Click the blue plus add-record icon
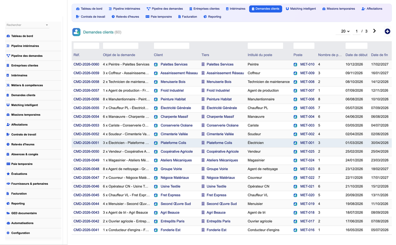The image size is (396, 245). click(x=387, y=31)
